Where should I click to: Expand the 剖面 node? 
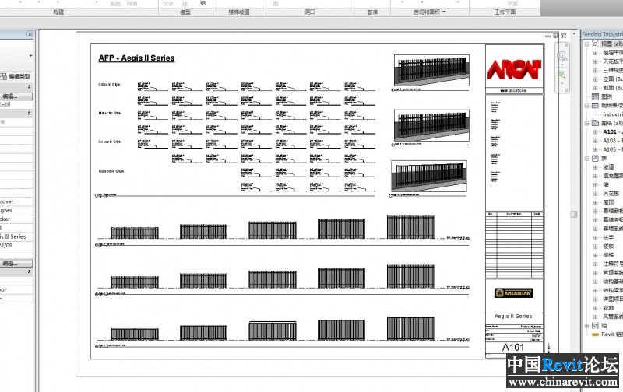595,88
